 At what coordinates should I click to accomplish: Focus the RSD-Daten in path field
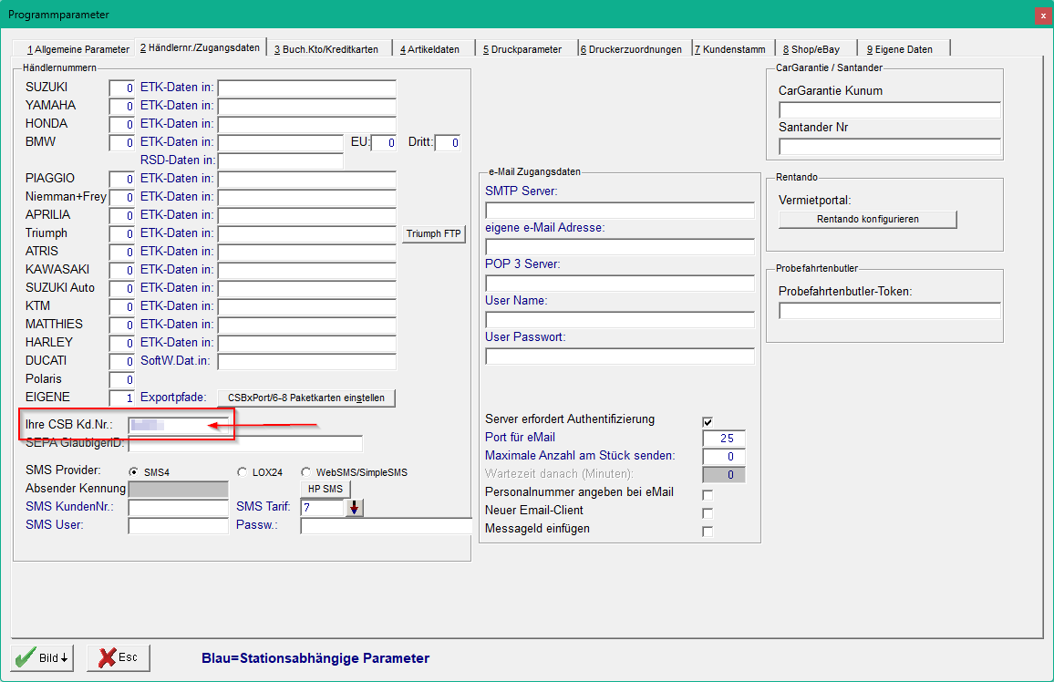(x=281, y=160)
